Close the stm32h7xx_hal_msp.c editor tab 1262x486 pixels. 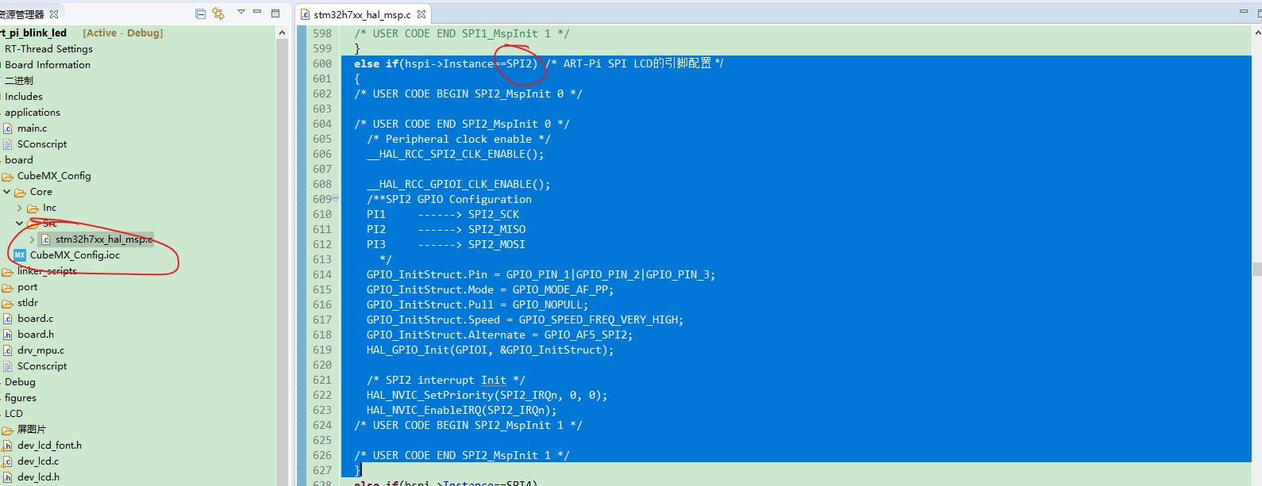pyautogui.click(x=421, y=14)
